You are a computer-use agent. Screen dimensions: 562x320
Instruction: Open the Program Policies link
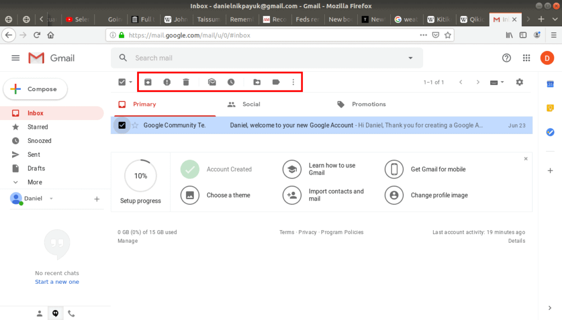[x=342, y=232]
